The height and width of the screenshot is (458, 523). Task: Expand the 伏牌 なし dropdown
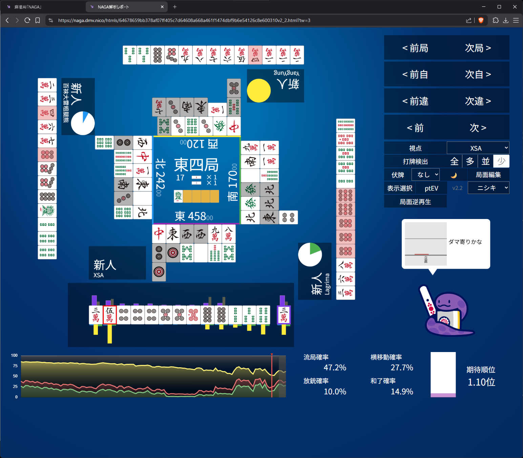click(425, 175)
